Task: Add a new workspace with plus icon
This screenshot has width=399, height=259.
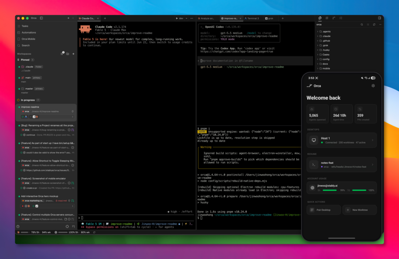Action: coord(73,54)
